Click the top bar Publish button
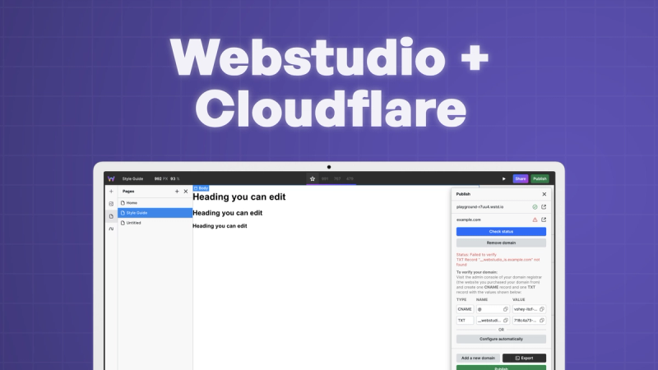 (x=540, y=178)
